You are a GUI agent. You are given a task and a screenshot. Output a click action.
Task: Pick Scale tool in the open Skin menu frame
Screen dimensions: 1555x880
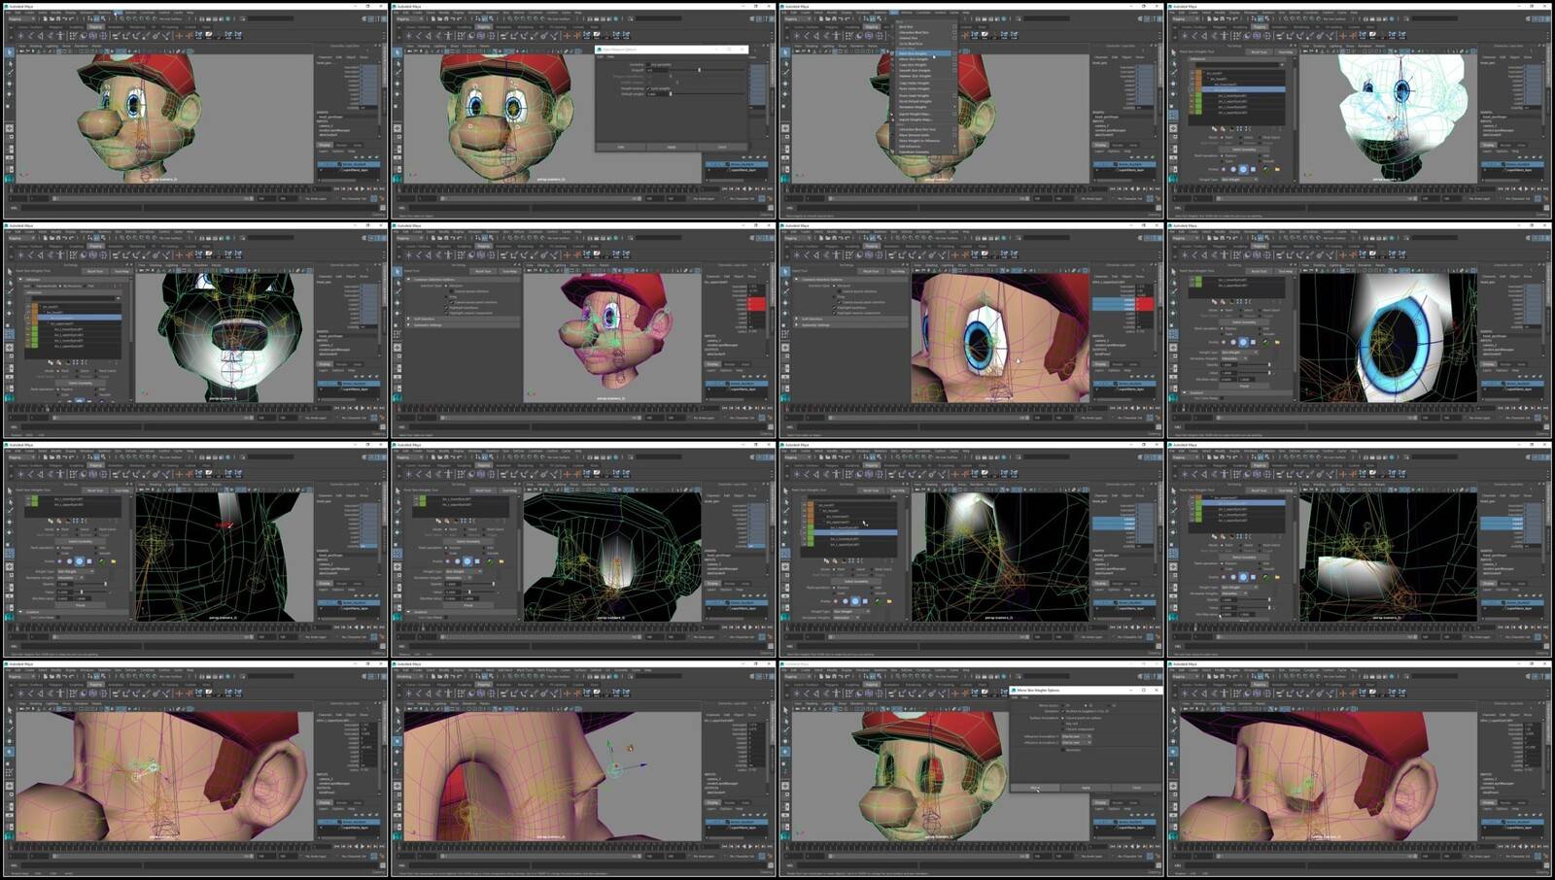pyautogui.click(x=785, y=106)
